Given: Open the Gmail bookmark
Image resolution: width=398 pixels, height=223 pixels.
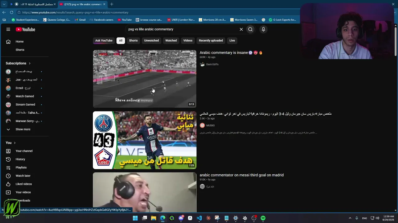Looking at the screenshot, I should 80,20.
